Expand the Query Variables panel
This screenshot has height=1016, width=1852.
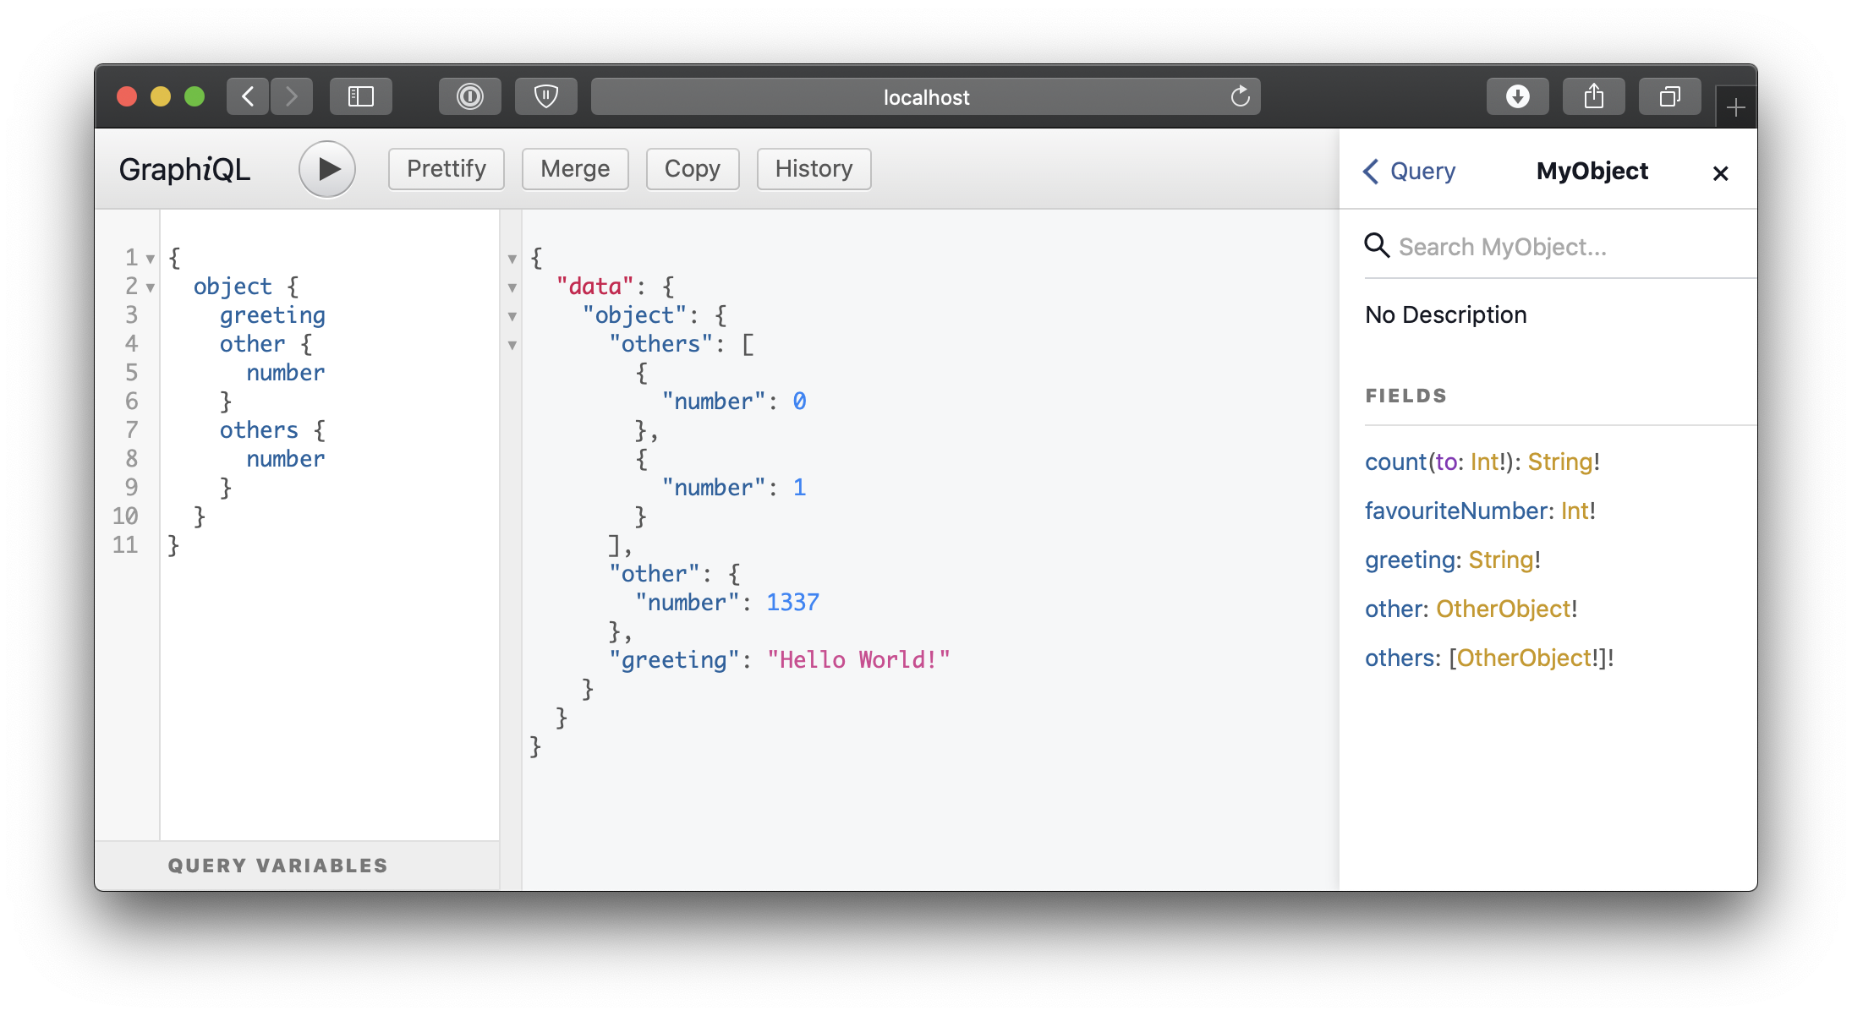277,866
